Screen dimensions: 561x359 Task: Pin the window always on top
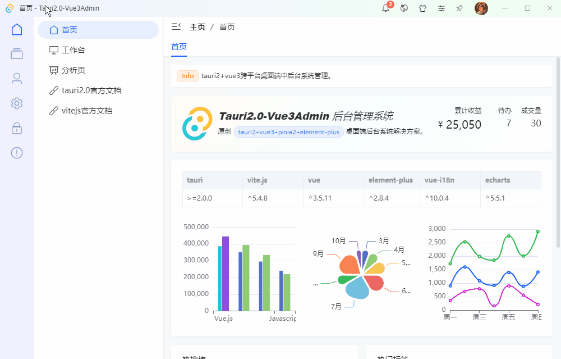[x=459, y=8]
